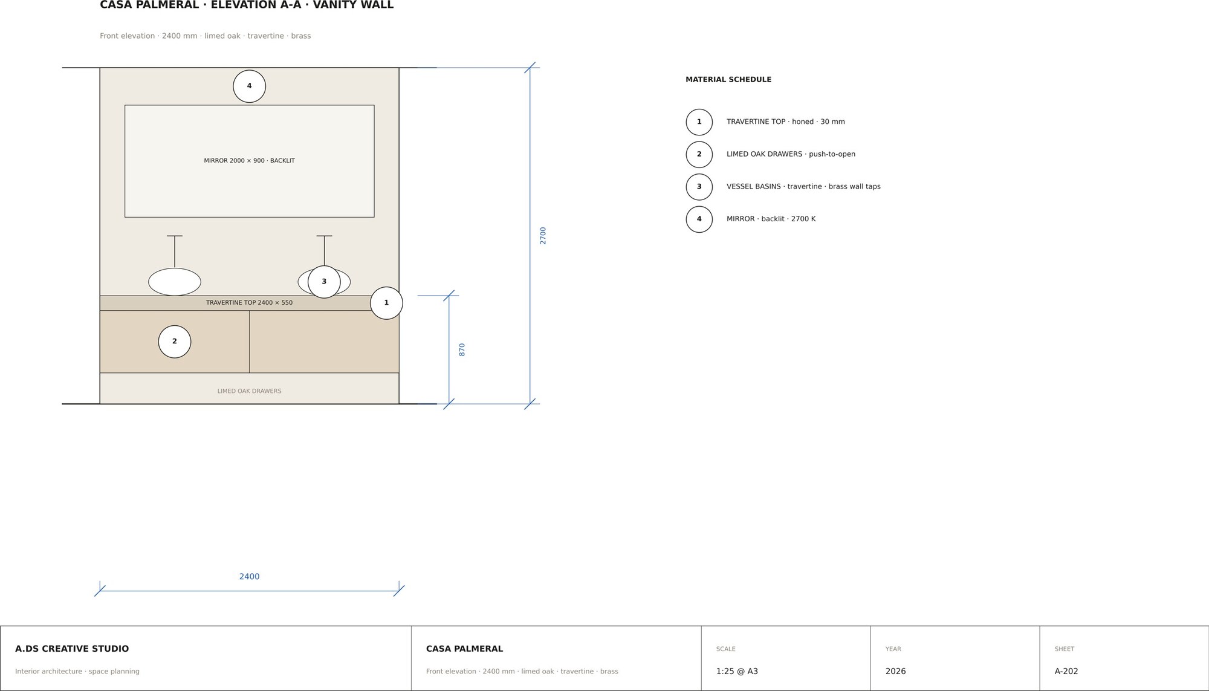This screenshot has width=1209, height=691.
Task: Select the 870 counter height dimension
Action: [x=462, y=349]
